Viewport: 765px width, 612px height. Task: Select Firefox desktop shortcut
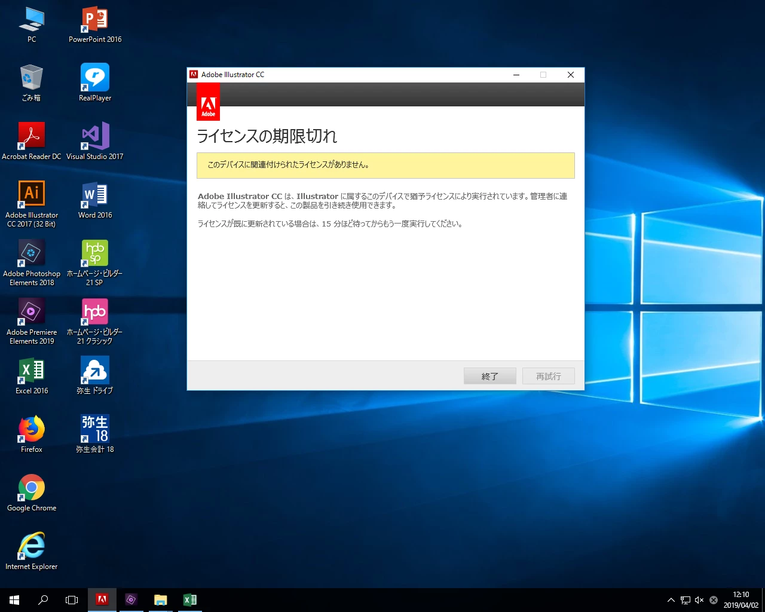[32, 434]
